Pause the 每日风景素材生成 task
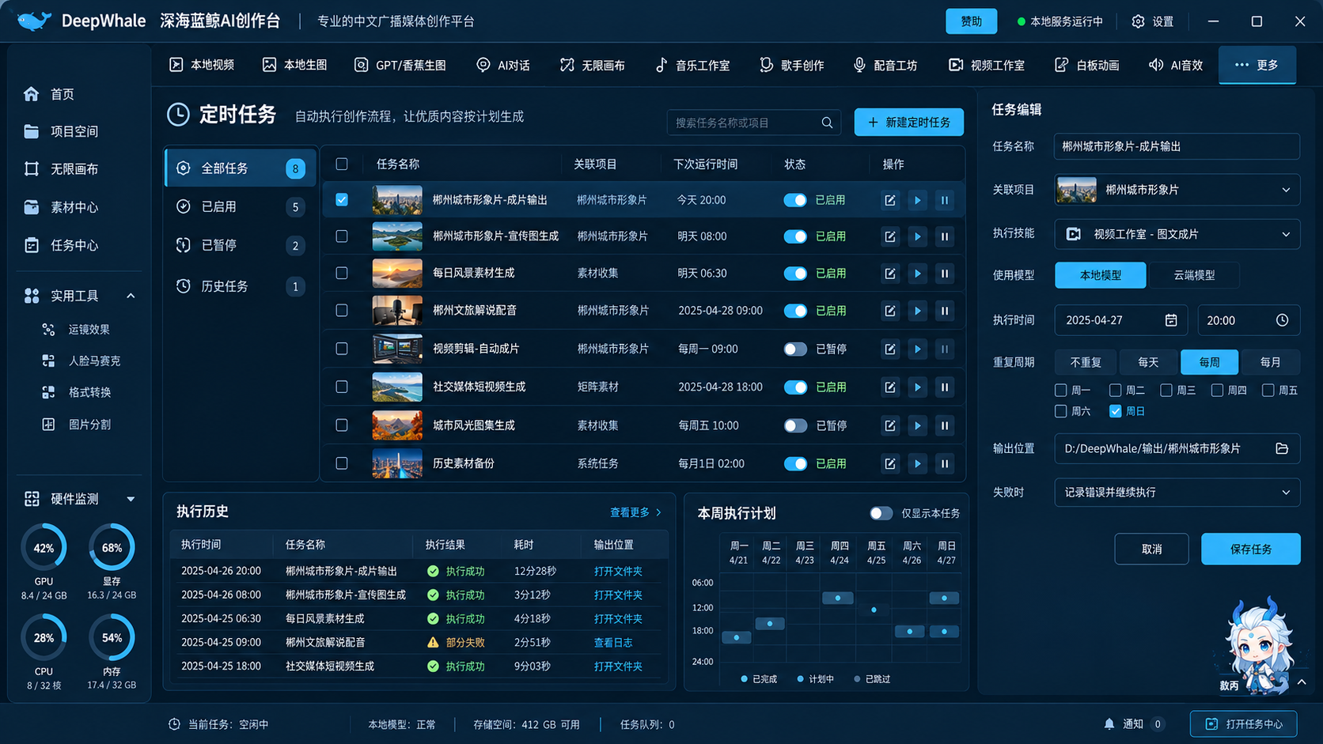Screen dimensions: 1323x744 (x=944, y=274)
